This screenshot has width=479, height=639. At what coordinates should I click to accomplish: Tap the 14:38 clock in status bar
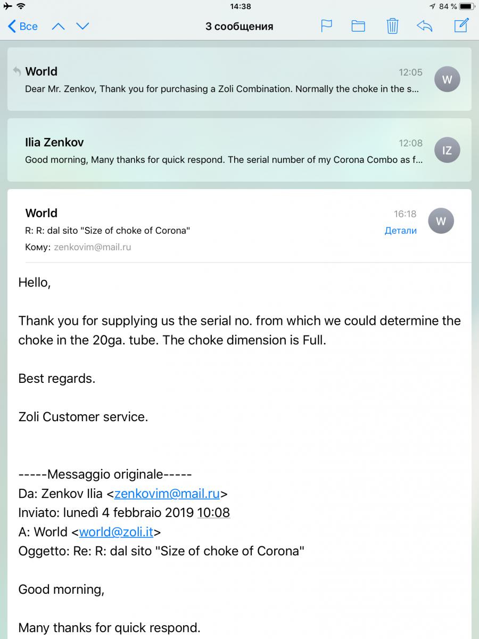pyautogui.click(x=240, y=6)
